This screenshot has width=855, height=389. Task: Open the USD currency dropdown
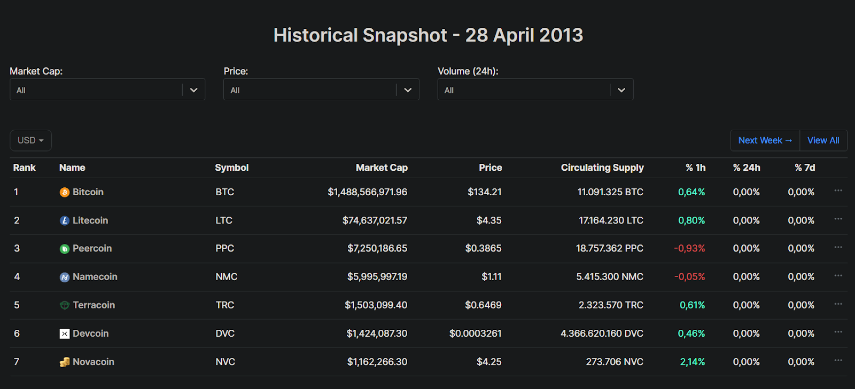click(30, 140)
